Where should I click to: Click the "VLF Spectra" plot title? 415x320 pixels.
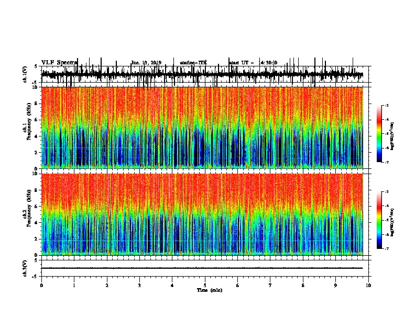pos(59,63)
